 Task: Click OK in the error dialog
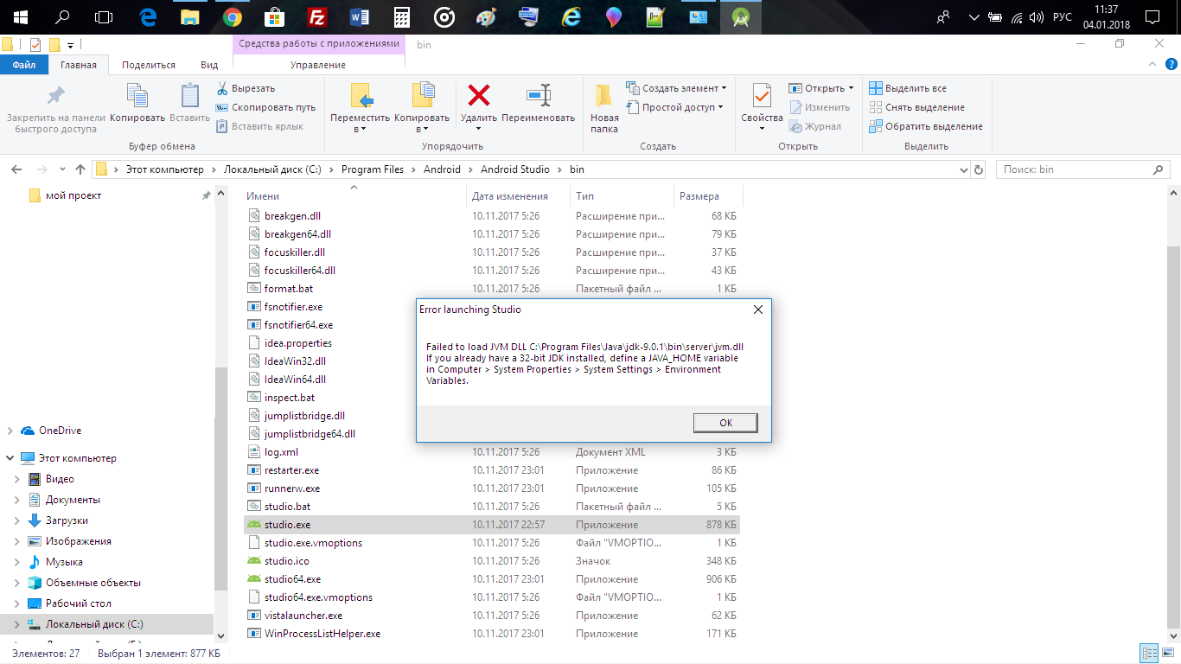[x=725, y=423]
